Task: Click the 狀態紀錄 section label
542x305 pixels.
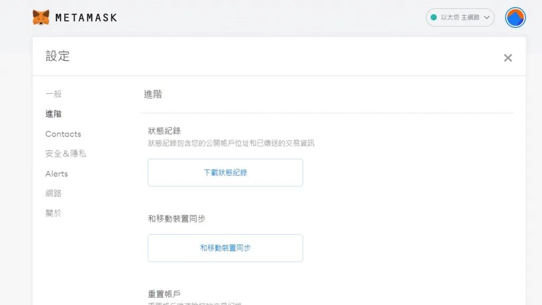Action: (x=164, y=131)
